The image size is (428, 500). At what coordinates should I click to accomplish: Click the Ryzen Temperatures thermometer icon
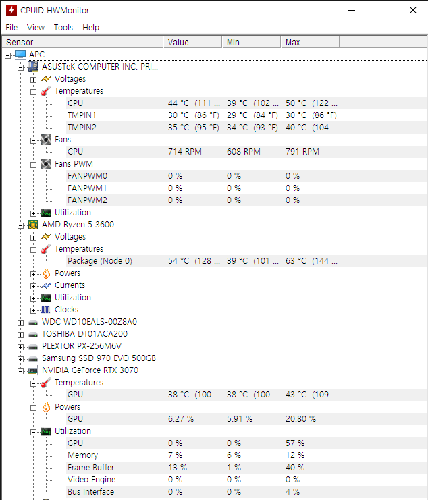click(46, 249)
